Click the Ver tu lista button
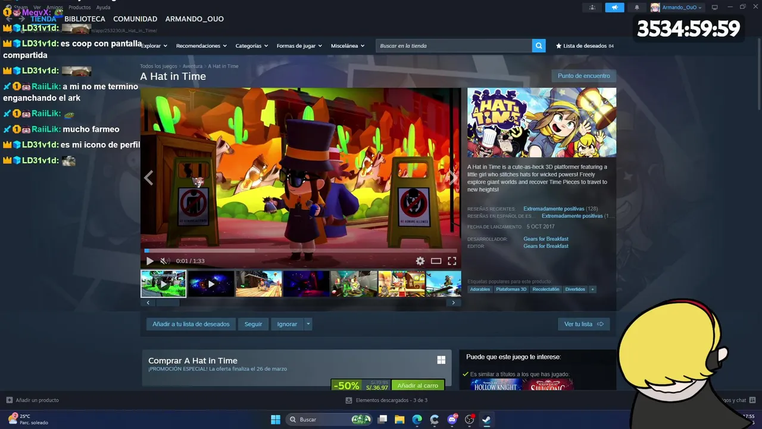This screenshot has width=762, height=429. [583, 324]
